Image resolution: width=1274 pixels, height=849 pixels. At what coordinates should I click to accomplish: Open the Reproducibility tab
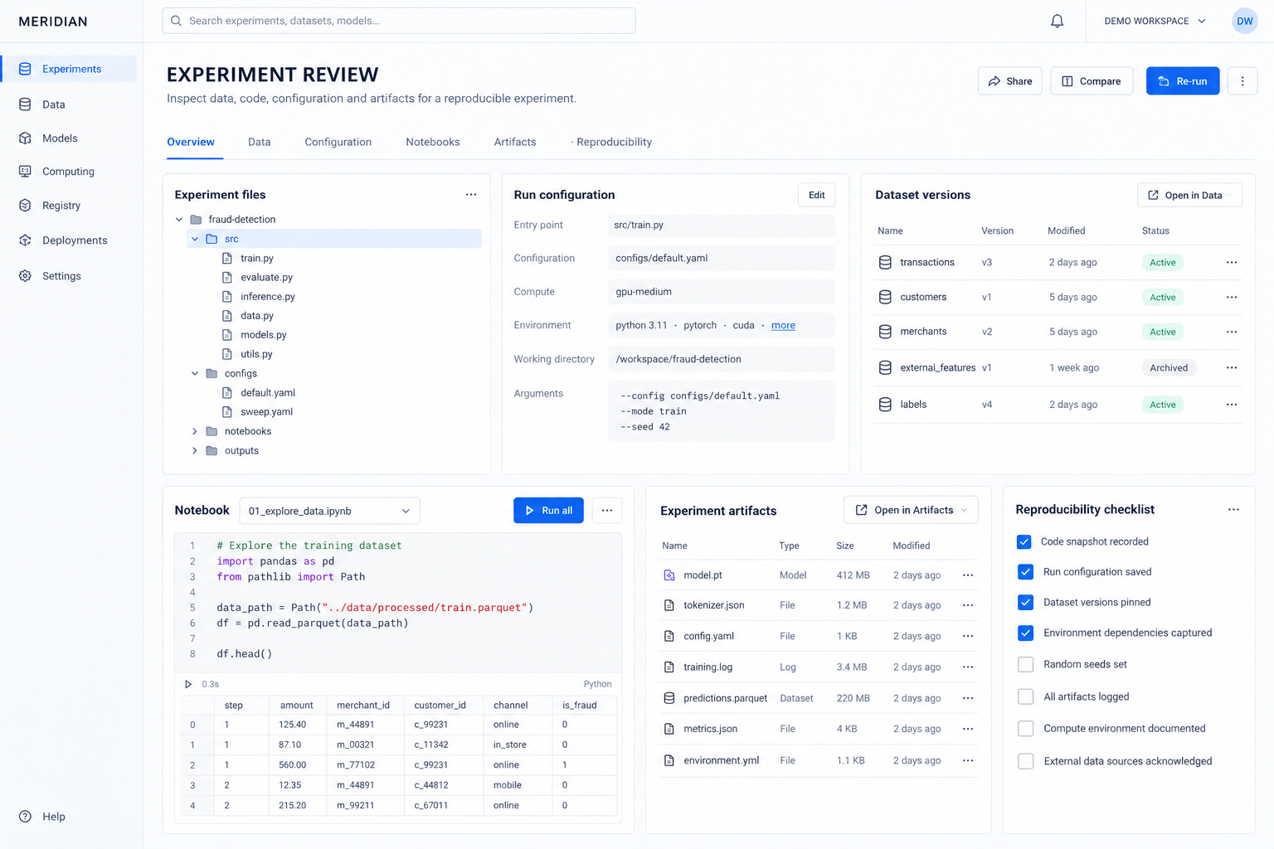[x=614, y=142]
